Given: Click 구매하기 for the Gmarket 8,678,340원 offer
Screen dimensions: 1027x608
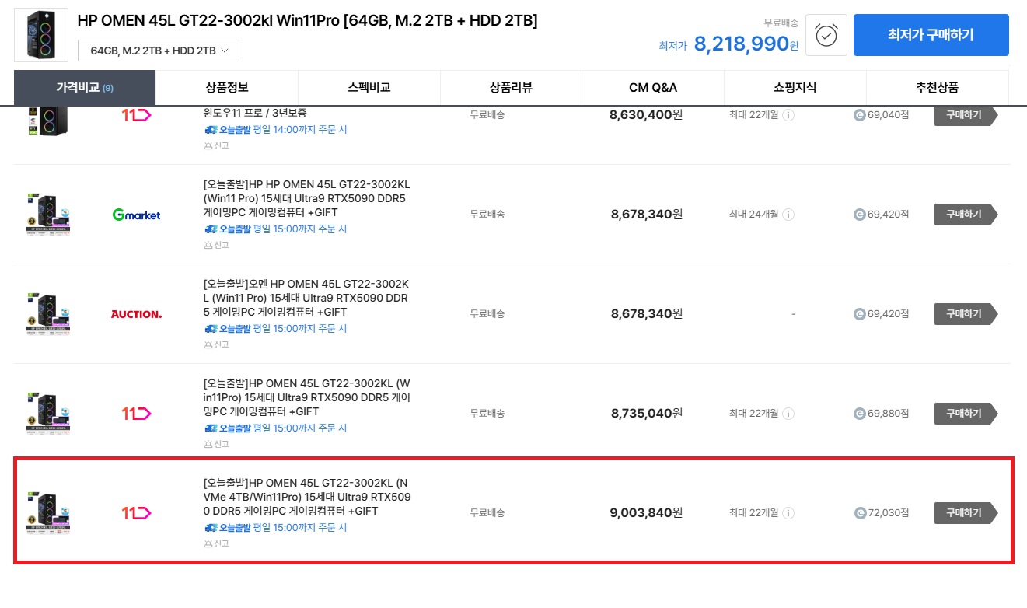Looking at the screenshot, I should 966,215.
